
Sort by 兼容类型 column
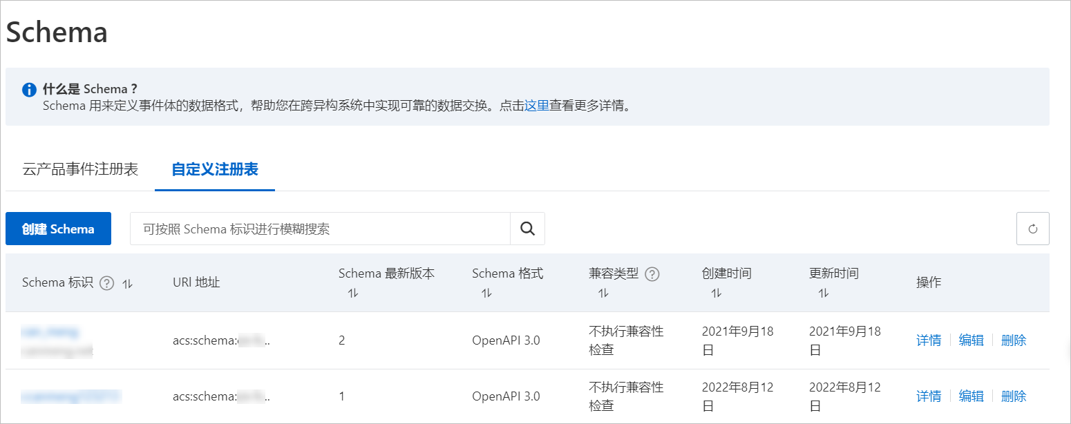tap(603, 293)
